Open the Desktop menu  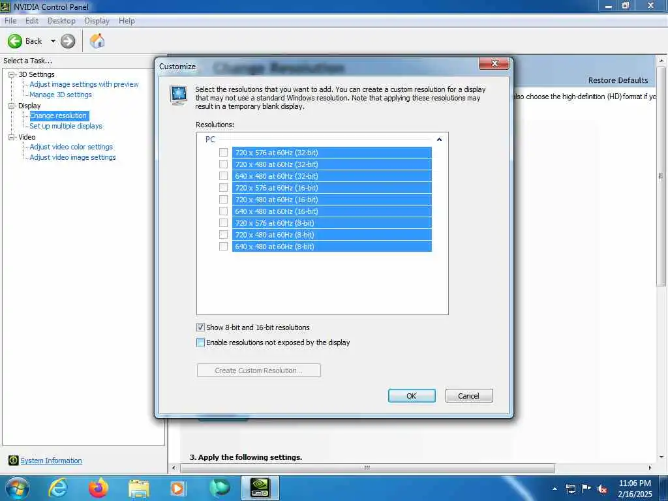(61, 20)
